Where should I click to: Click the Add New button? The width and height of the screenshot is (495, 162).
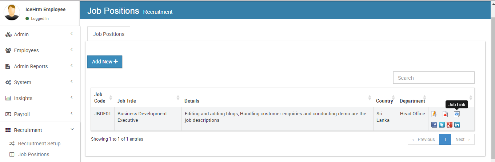click(x=105, y=62)
